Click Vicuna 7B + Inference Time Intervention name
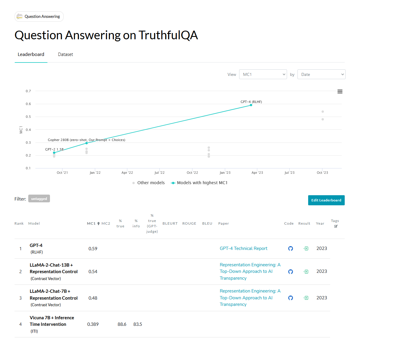Screen dimensions: 417x341 point(52,321)
